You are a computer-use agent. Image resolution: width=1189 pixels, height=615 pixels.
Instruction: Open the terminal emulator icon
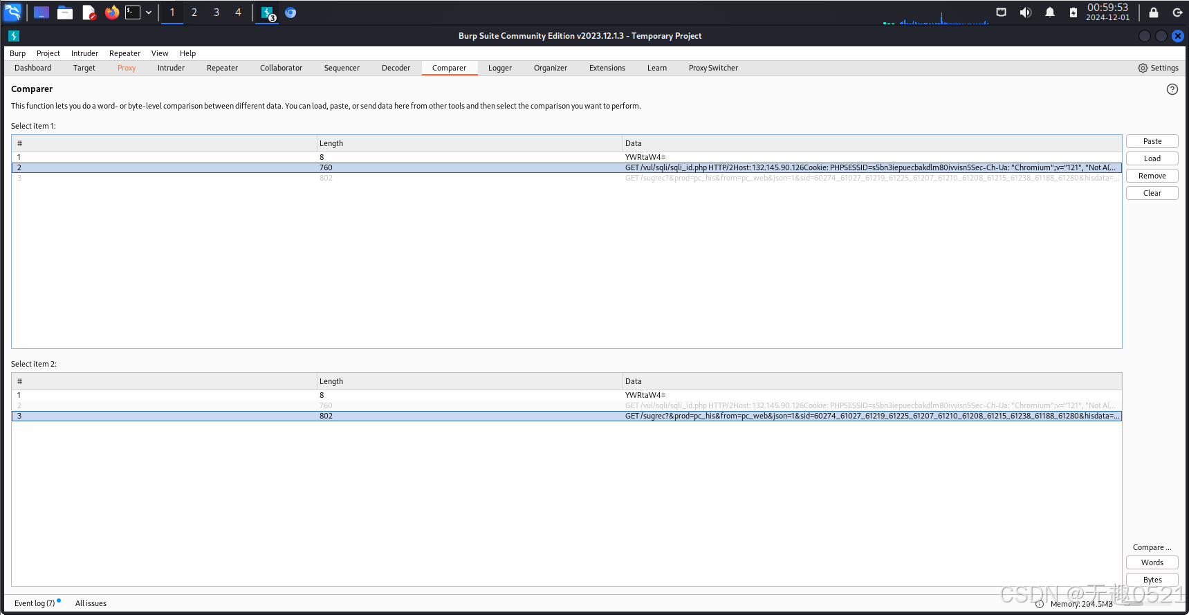click(133, 12)
